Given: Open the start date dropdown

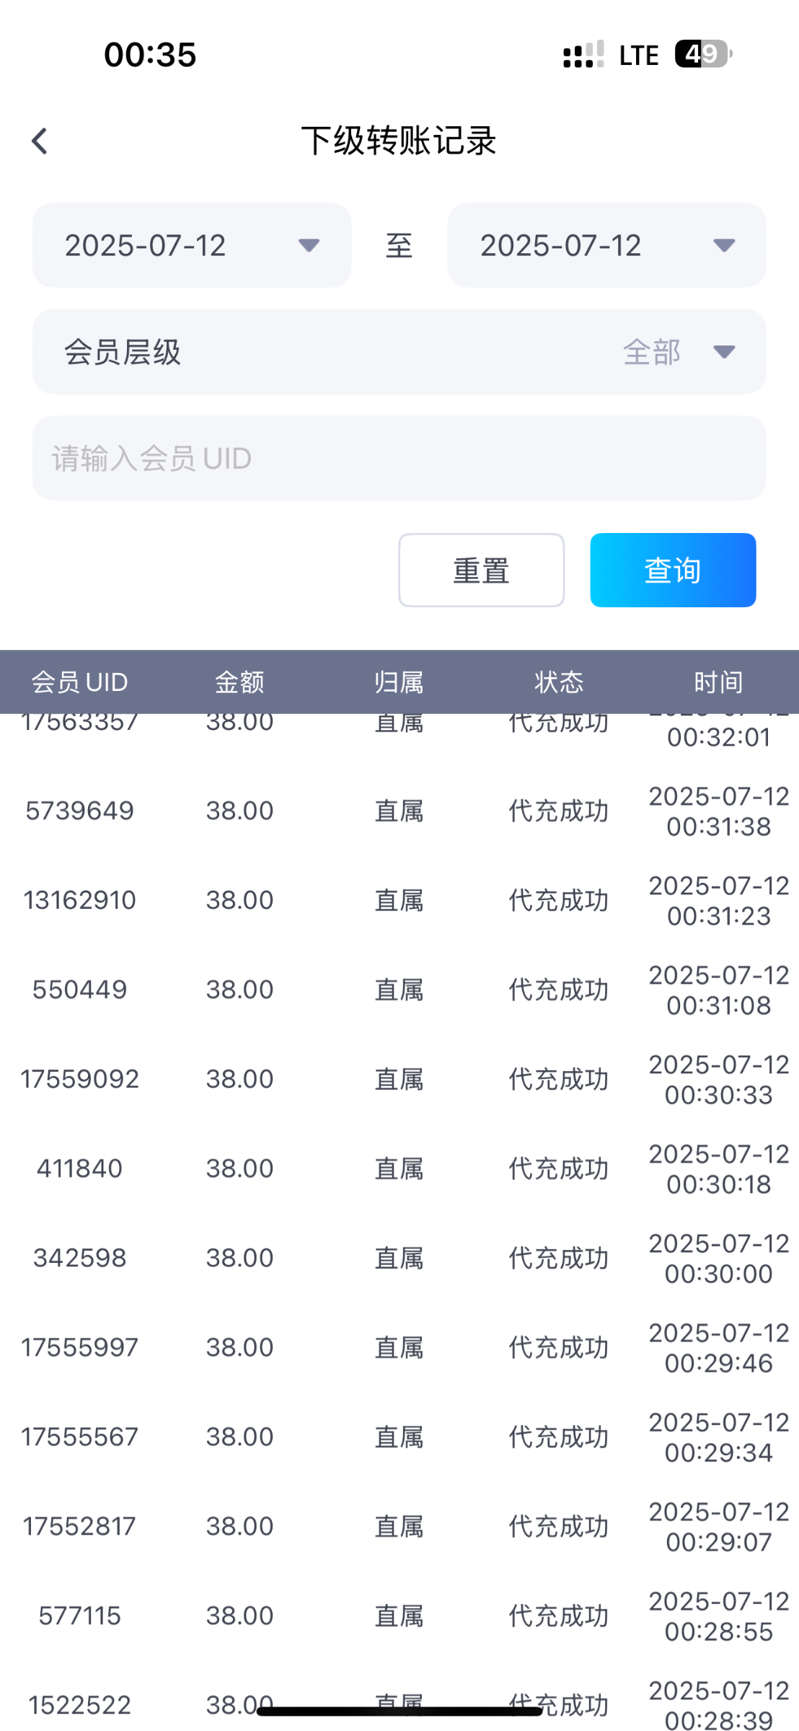Looking at the screenshot, I should [x=192, y=245].
